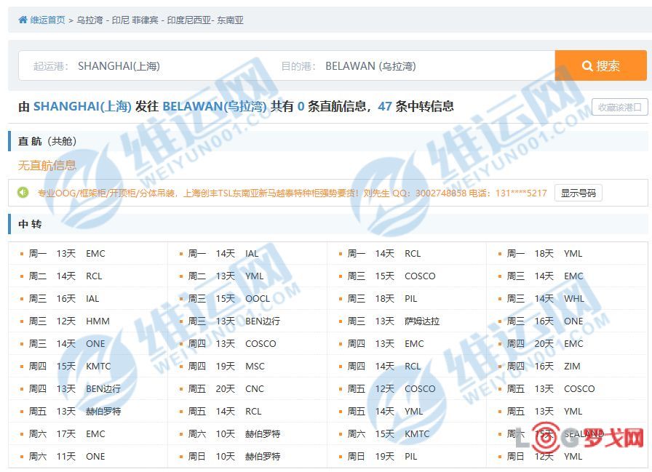Click the green speaker announcement icon

click(x=23, y=193)
